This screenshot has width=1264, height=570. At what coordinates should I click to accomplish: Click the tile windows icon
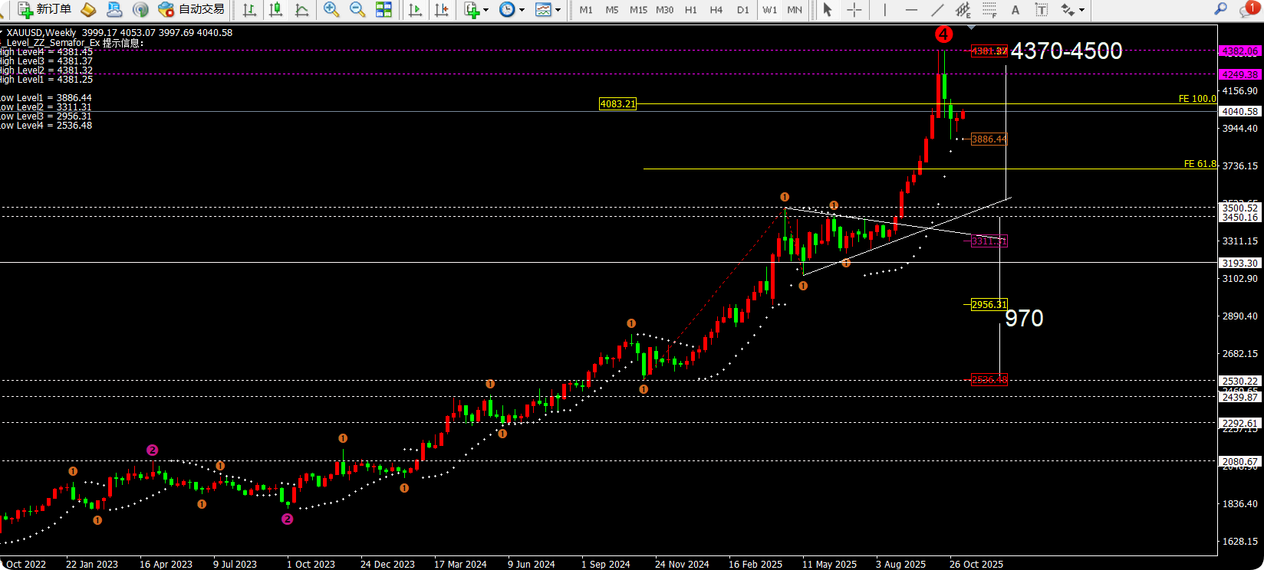pyautogui.click(x=383, y=10)
